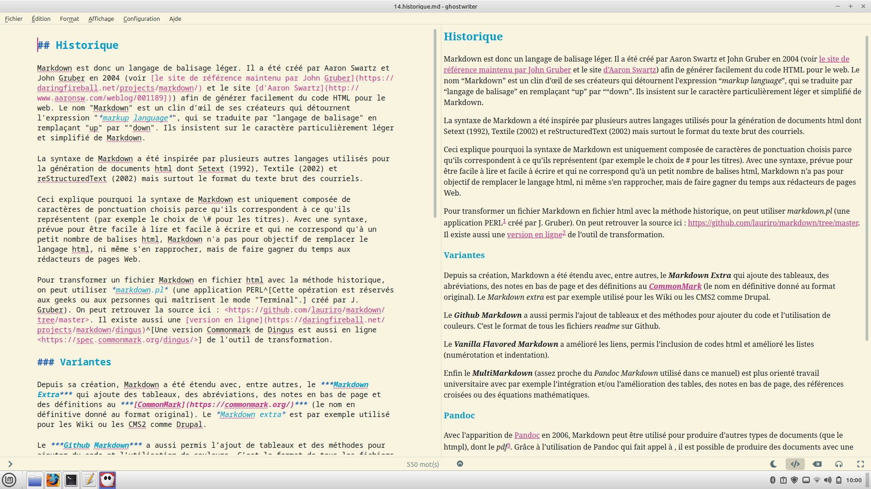Open the terminal from taskbar

click(71, 480)
